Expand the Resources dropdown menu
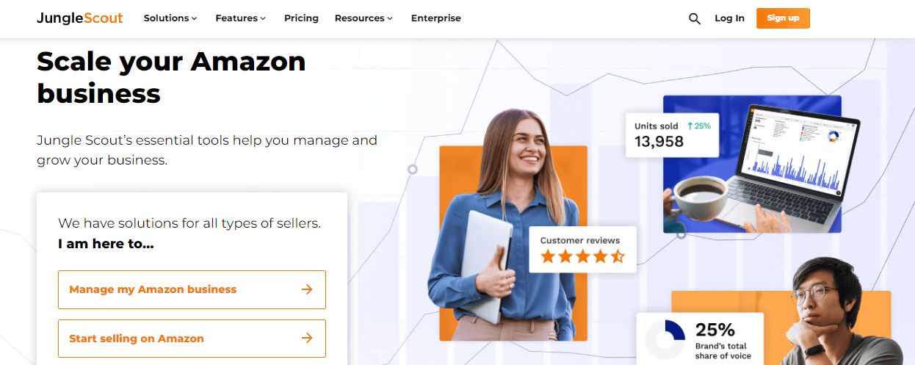This screenshot has width=915, height=365. (x=364, y=18)
